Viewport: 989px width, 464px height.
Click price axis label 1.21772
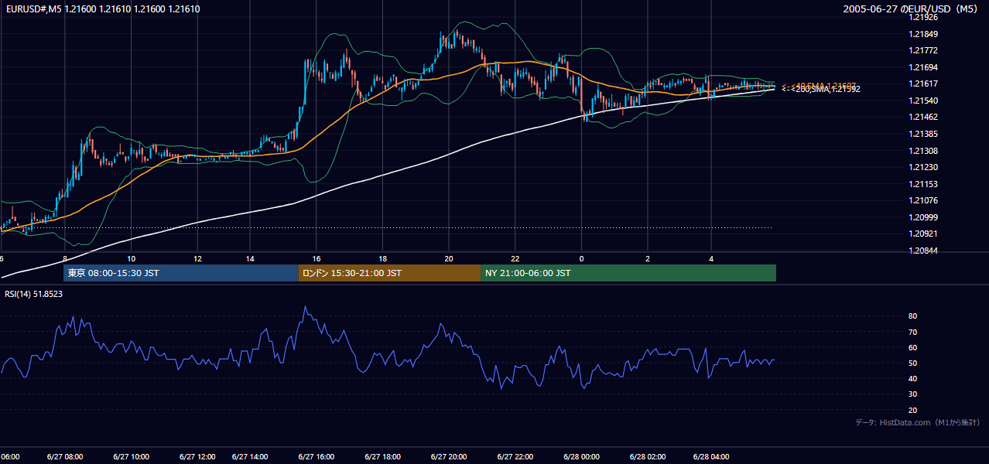click(923, 50)
